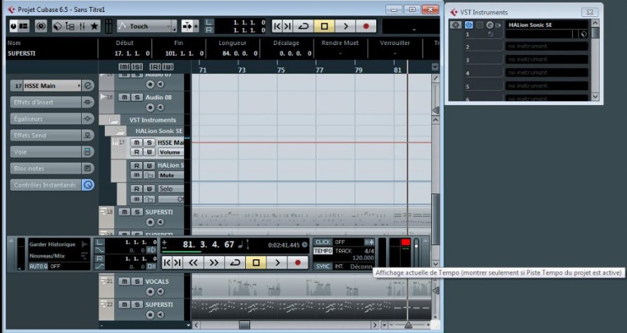Screen dimensions: 627x333
Task: Click global read-all automation button
Action: (x=155, y=67)
